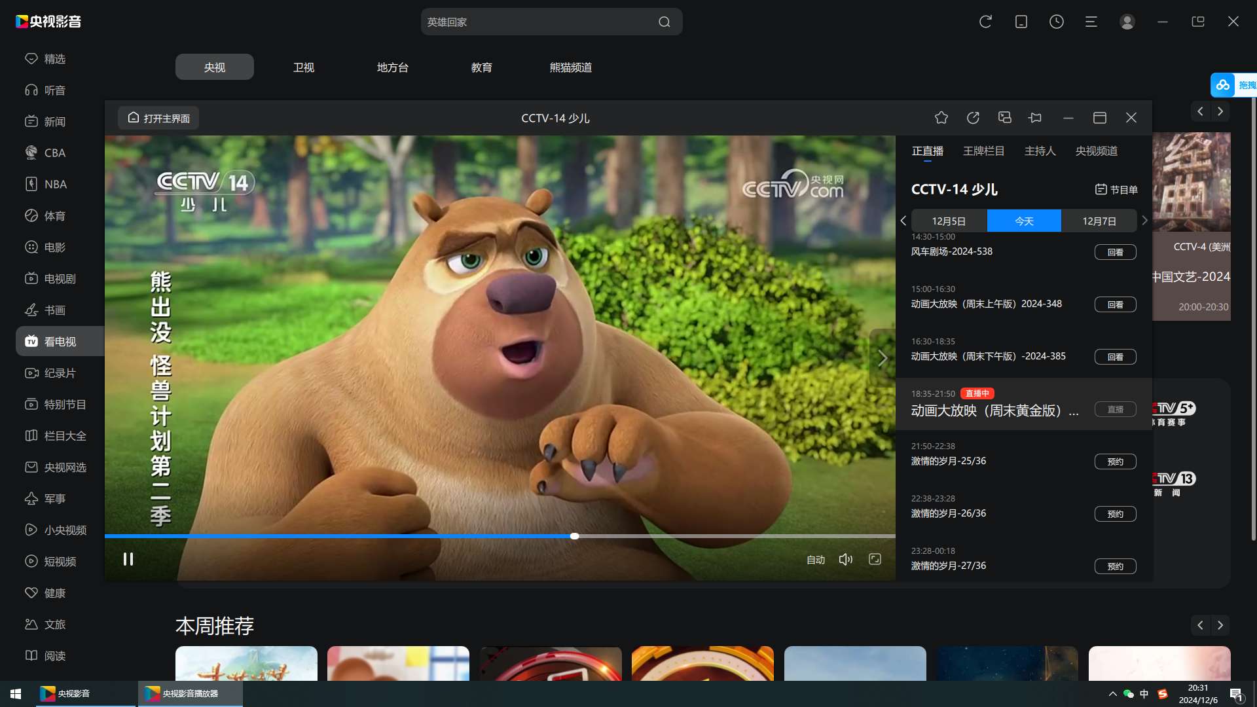Go to previous dates in schedule
The height and width of the screenshot is (707, 1257).
[x=903, y=221]
